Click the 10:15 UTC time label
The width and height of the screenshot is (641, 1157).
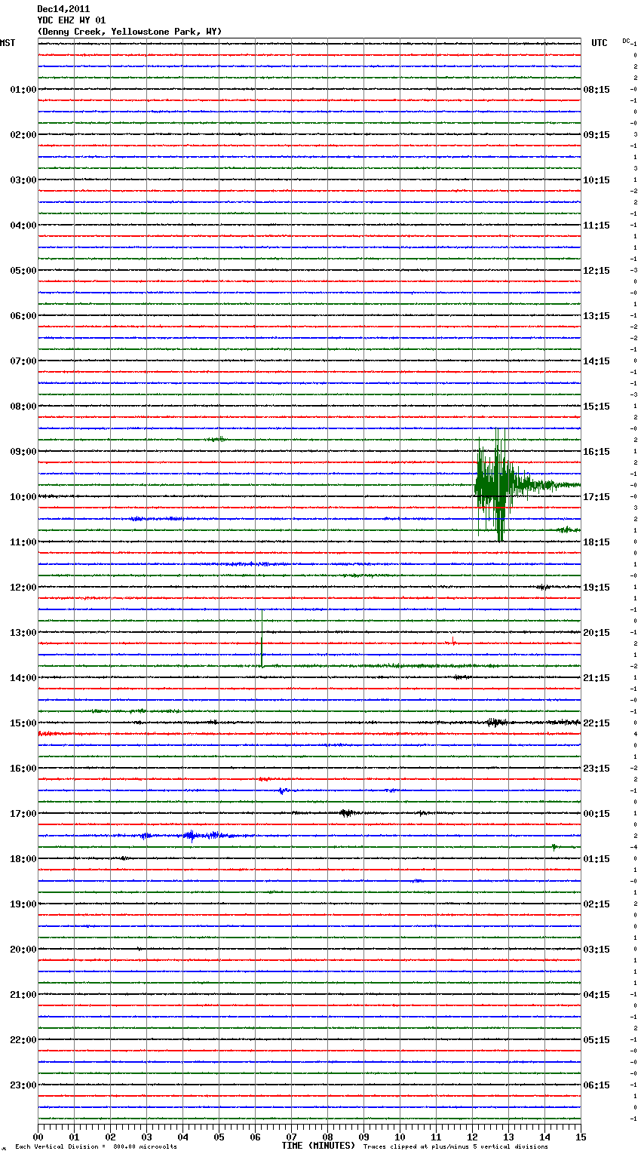click(x=597, y=180)
